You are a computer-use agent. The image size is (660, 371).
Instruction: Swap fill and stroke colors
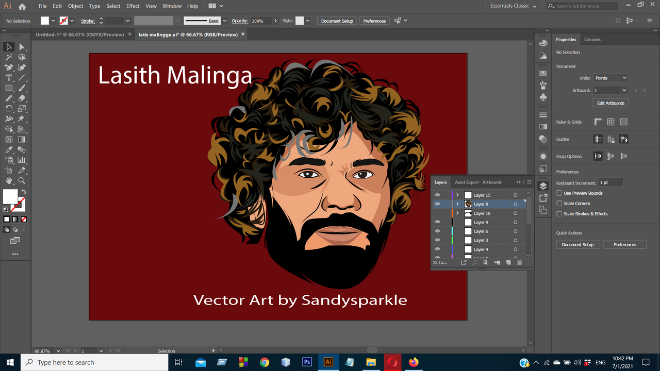pos(24,192)
